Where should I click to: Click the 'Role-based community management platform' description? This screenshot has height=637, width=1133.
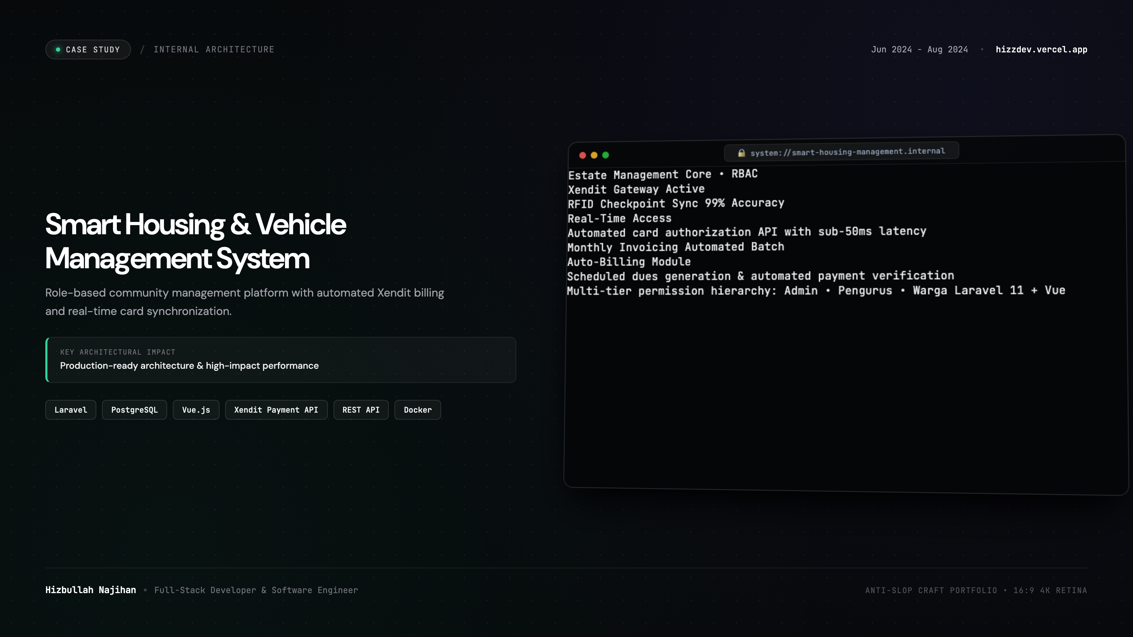point(245,302)
